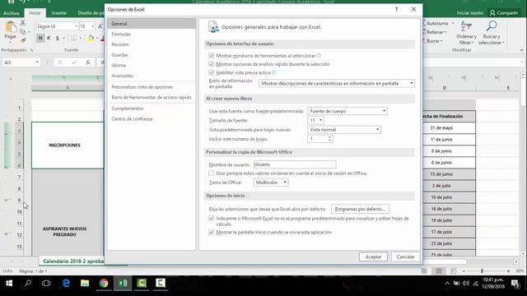The height and width of the screenshot is (296, 527).
Task: Click the Excel icon in the taskbar
Action: (x=123, y=284)
